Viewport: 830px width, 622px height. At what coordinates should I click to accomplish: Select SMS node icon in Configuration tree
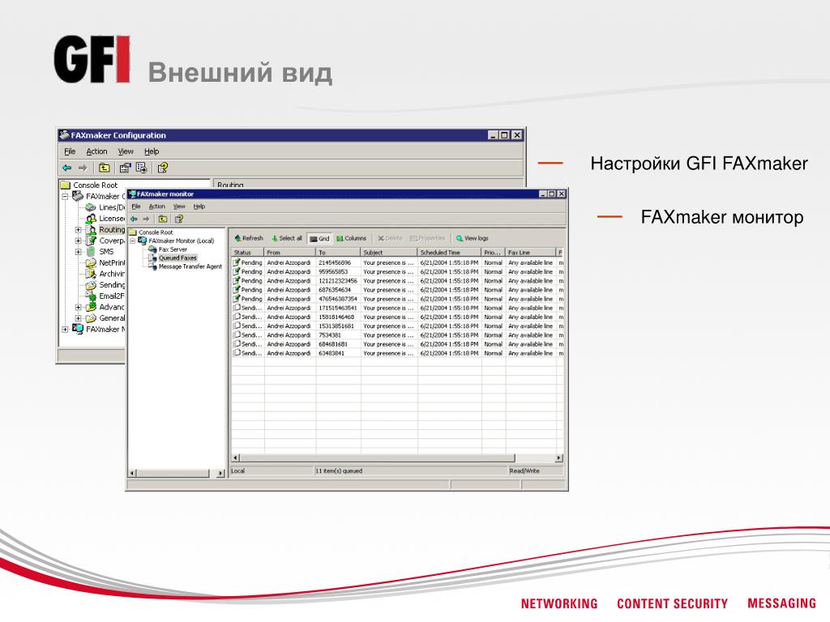pyautogui.click(x=91, y=252)
